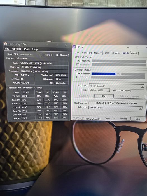Click the Tools button in CPU-Z footer
This screenshot has width=147, height=196.
tap(108, 118)
